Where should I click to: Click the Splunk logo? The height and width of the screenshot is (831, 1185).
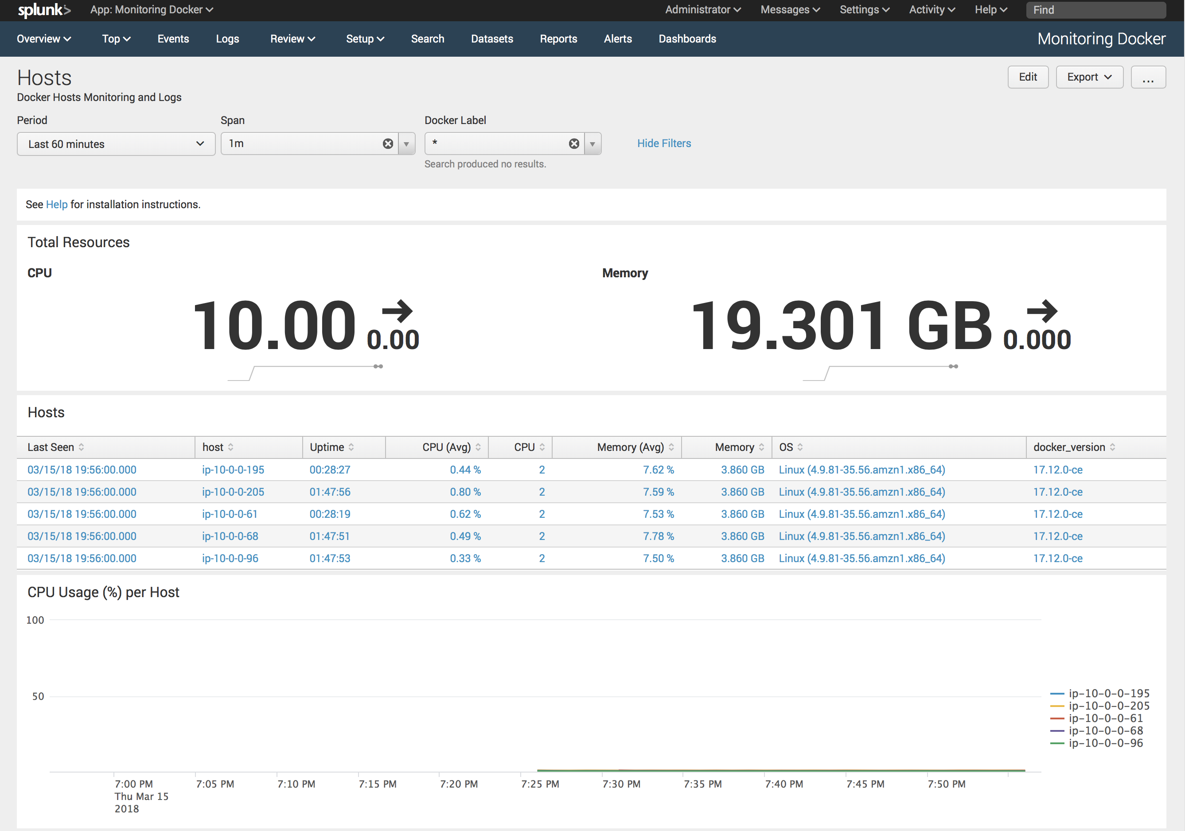click(44, 10)
